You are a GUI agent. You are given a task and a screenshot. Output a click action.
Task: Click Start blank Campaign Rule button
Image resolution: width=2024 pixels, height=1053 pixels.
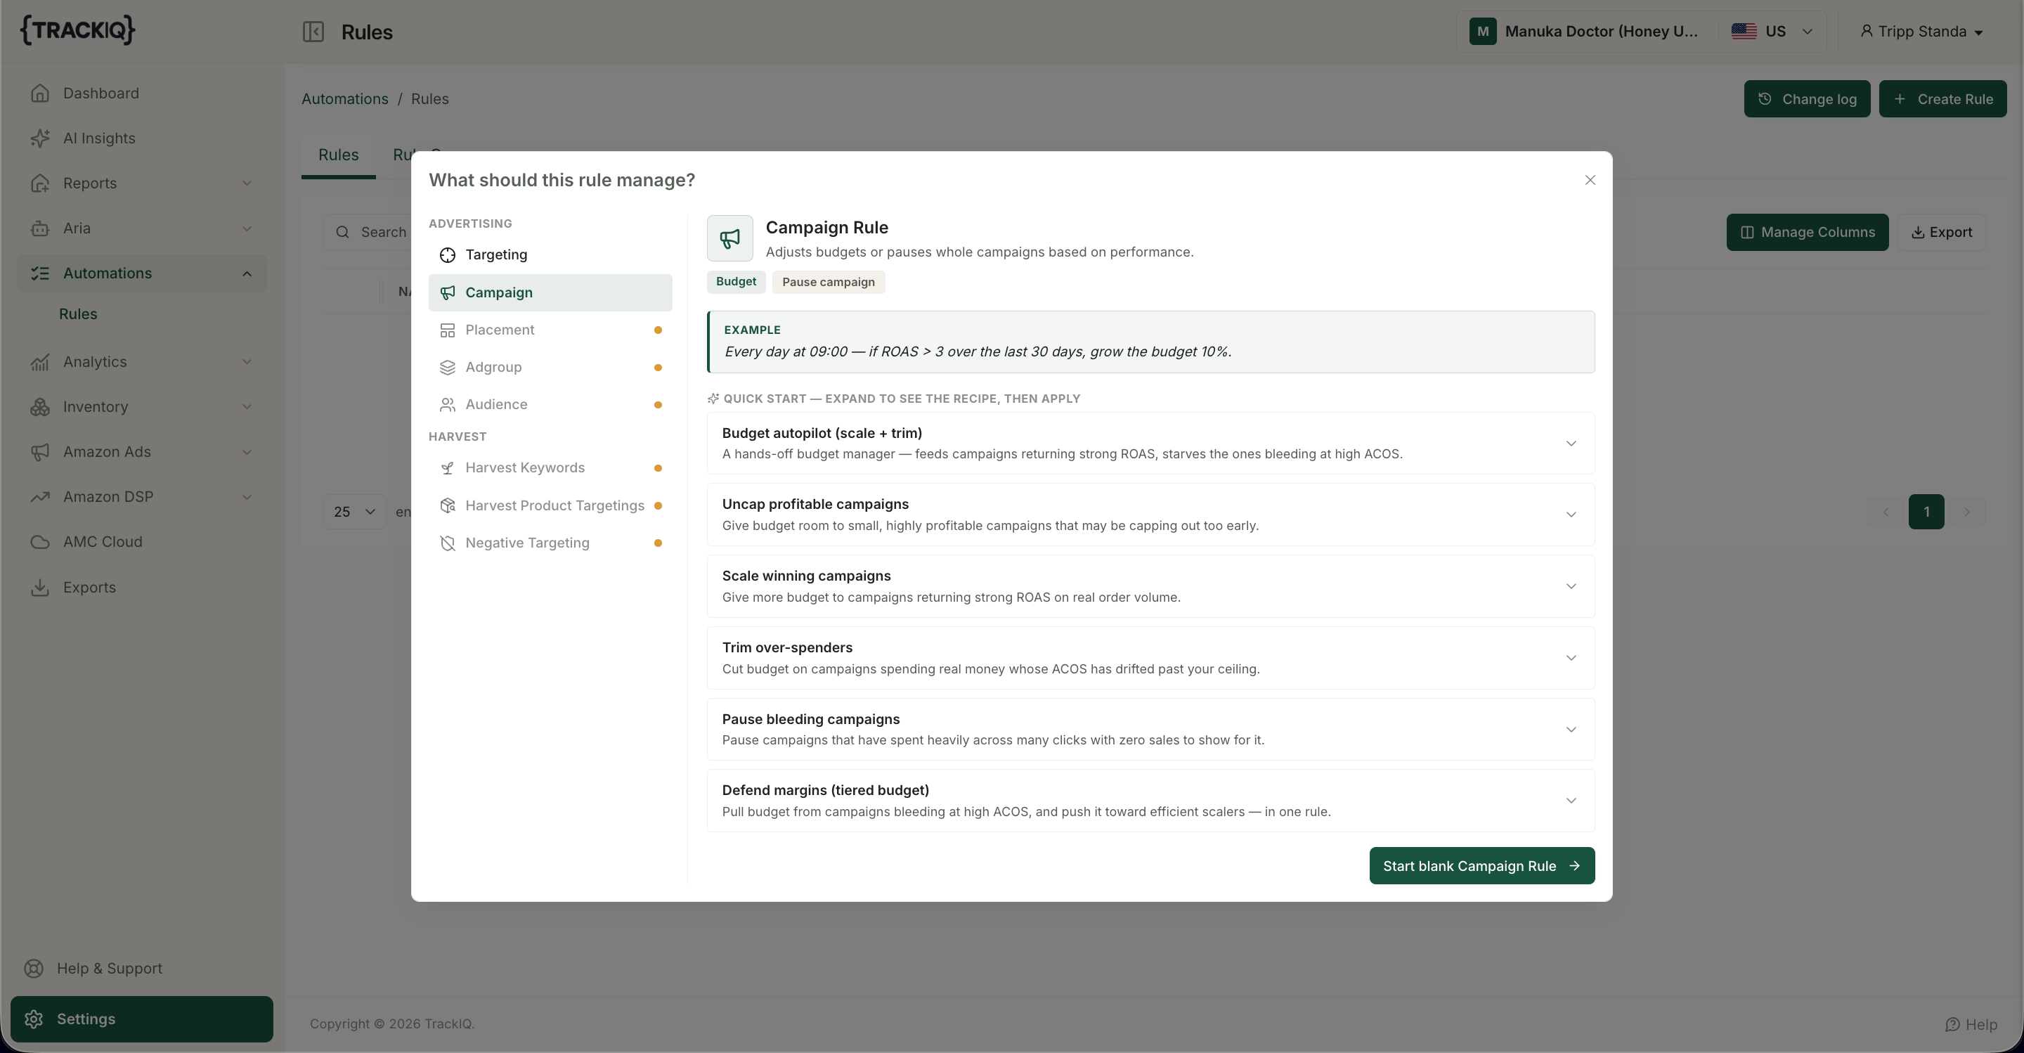[1482, 865]
